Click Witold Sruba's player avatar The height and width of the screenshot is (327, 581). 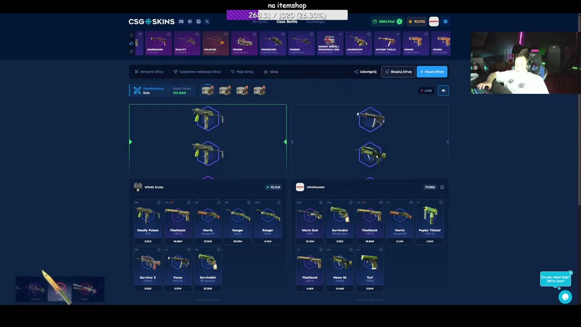click(138, 187)
